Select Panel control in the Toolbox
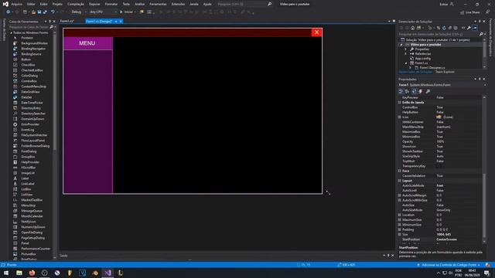The width and height of the screenshot is (495, 278). [x=25, y=243]
